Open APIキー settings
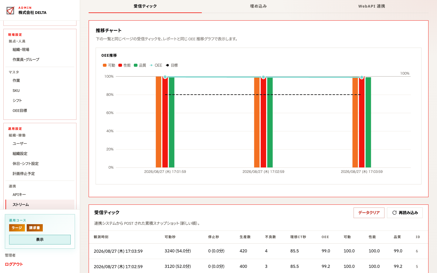437x273 pixels. click(x=40, y=194)
